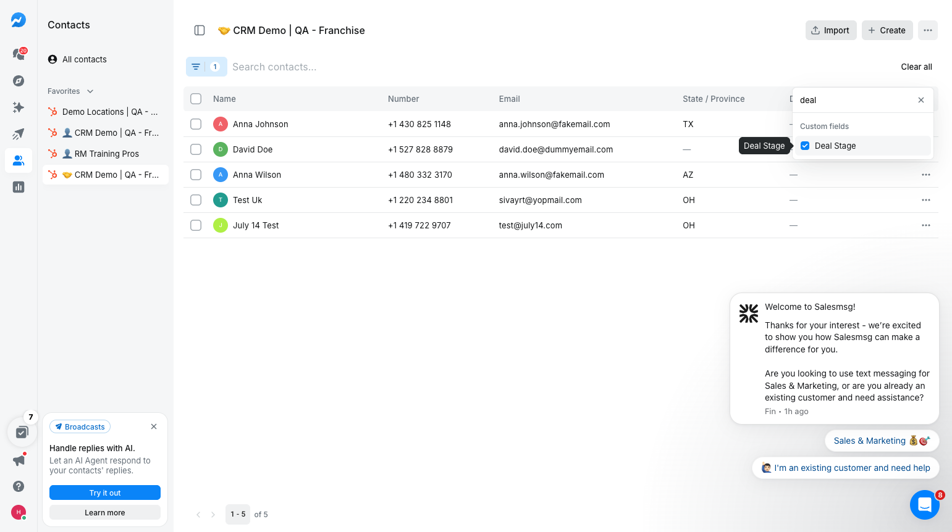The height and width of the screenshot is (532, 952).
Task: Open the megaphone announcements icon
Action: 19,460
